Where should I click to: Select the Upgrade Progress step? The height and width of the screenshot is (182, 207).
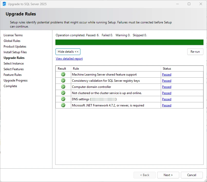coord(15,80)
